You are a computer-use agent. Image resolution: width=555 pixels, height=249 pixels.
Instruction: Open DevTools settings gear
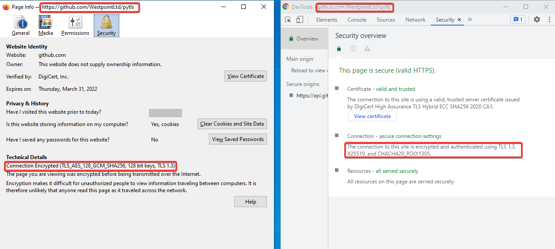click(536, 19)
